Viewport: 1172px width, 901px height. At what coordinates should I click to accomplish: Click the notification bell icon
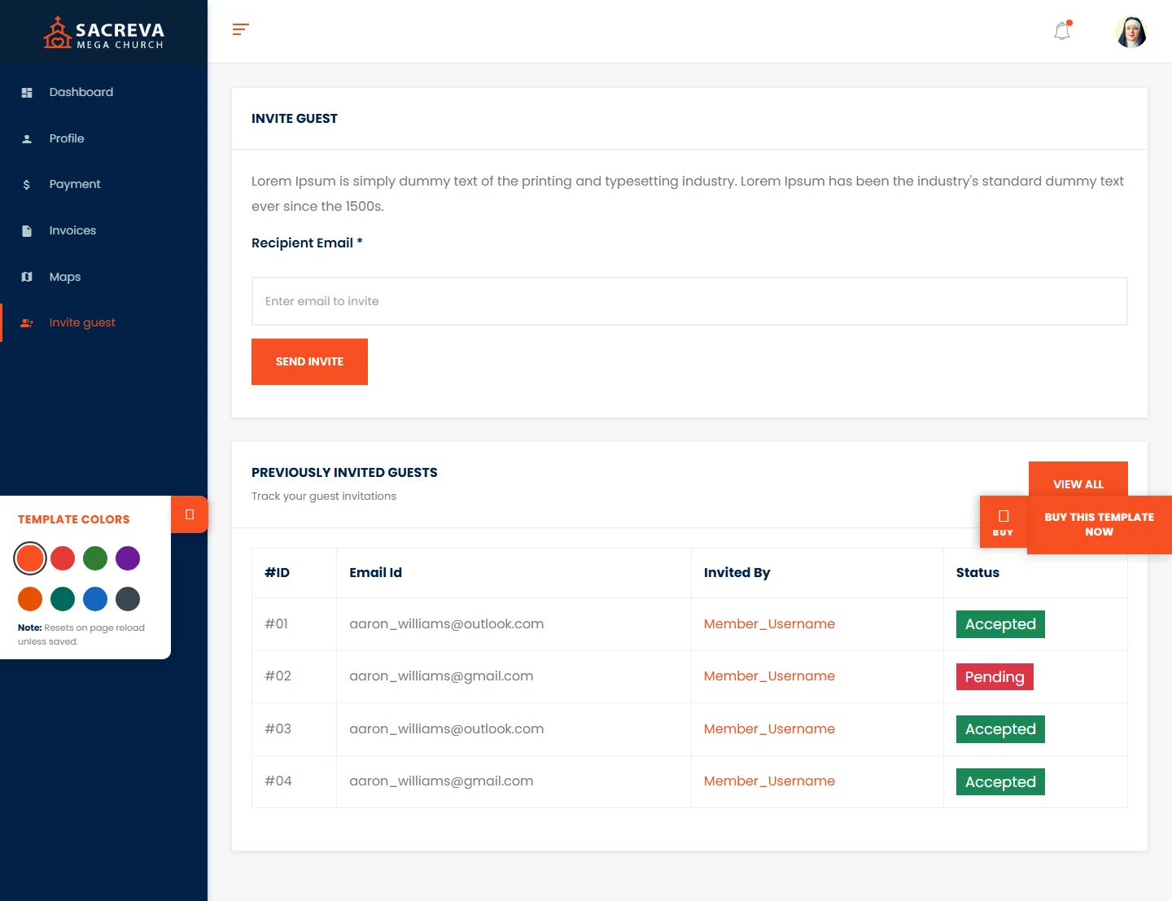point(1062,32)
